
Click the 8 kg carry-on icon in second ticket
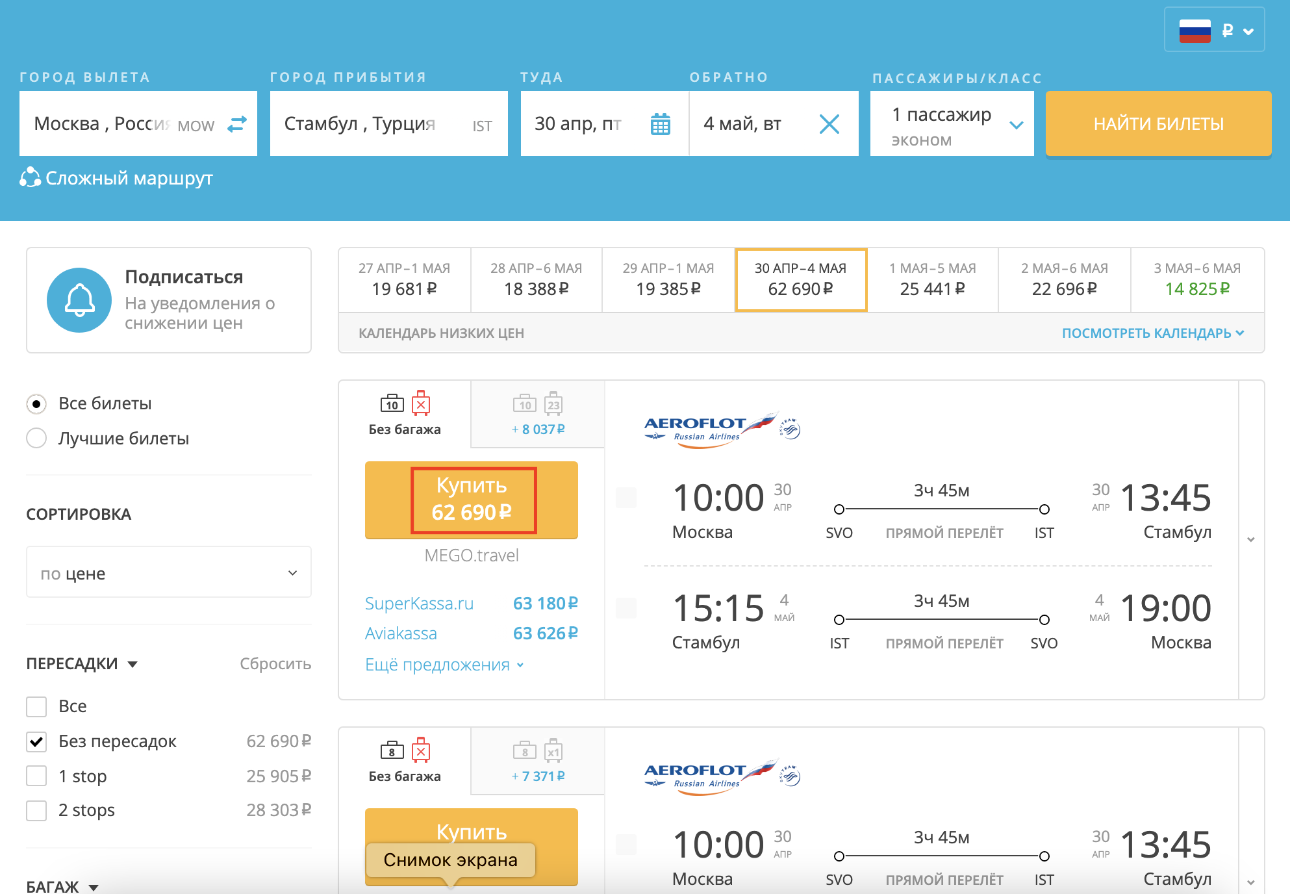(x=392, y=750)
